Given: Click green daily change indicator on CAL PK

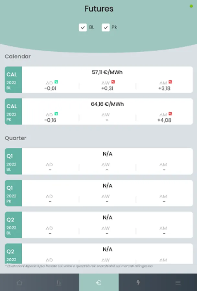Looking at the screenshot, I should click(56, 114).
